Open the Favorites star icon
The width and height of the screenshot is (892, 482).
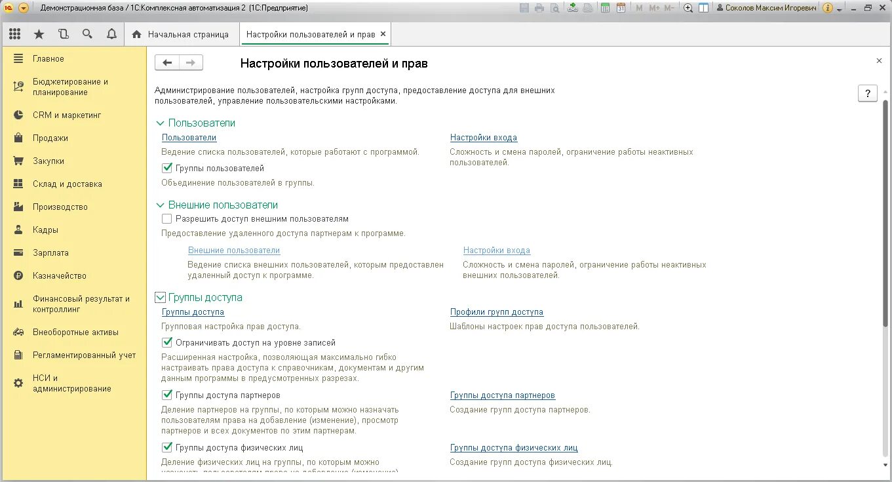[x=39, y=34]
